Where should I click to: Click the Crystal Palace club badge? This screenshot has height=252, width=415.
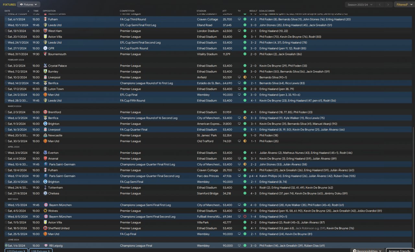click(45, 66)
